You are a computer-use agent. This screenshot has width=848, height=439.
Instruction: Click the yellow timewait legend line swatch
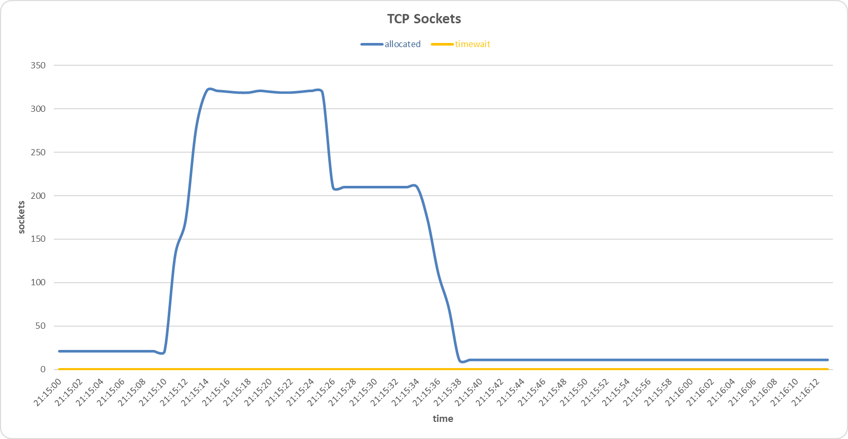[x=442, y=45]
